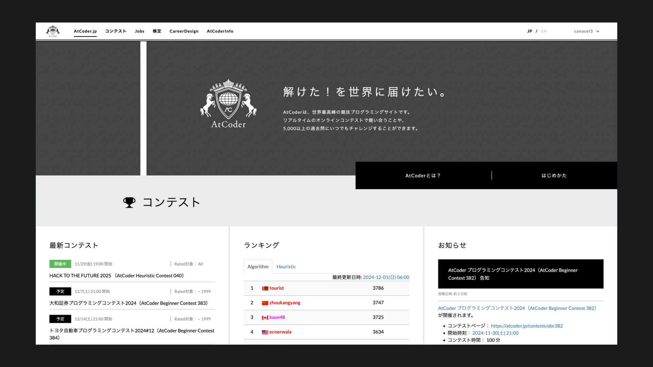
Task: Open the コンテスト navigation menu
Action: (x=116, y=31)
